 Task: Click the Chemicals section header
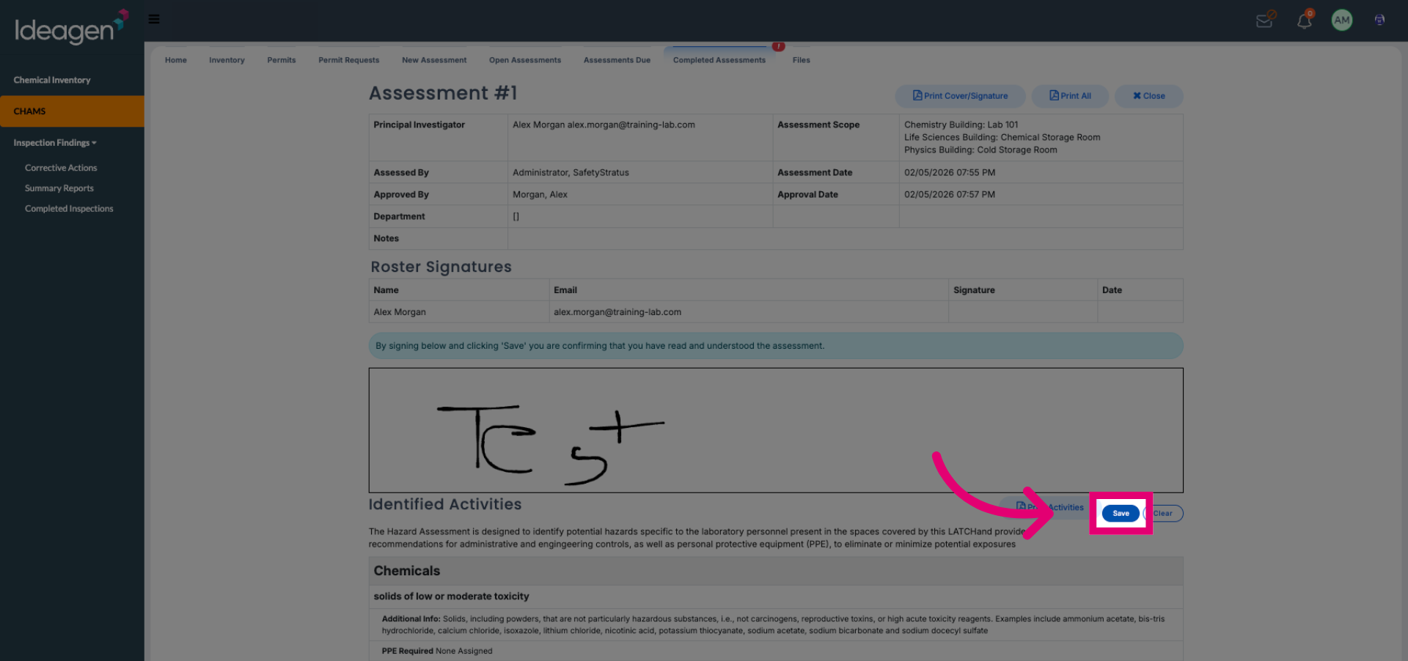(776, 571)
